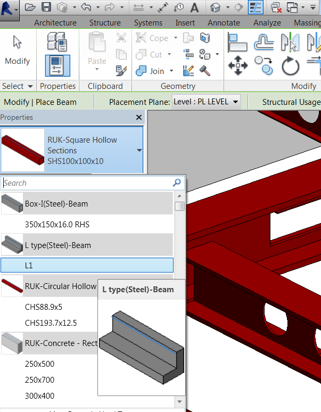Open the Analyze ribbon tab

pyautogui.click(x=267, y=22)
